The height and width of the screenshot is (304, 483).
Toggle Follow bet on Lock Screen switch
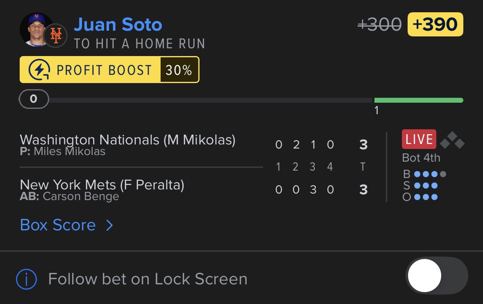point(437,276)
